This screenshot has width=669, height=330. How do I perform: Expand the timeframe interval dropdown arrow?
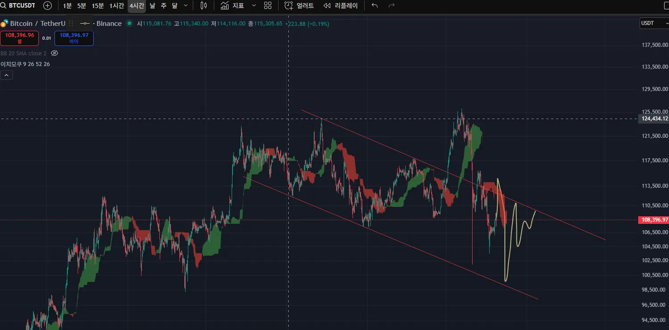coord(186,6)
